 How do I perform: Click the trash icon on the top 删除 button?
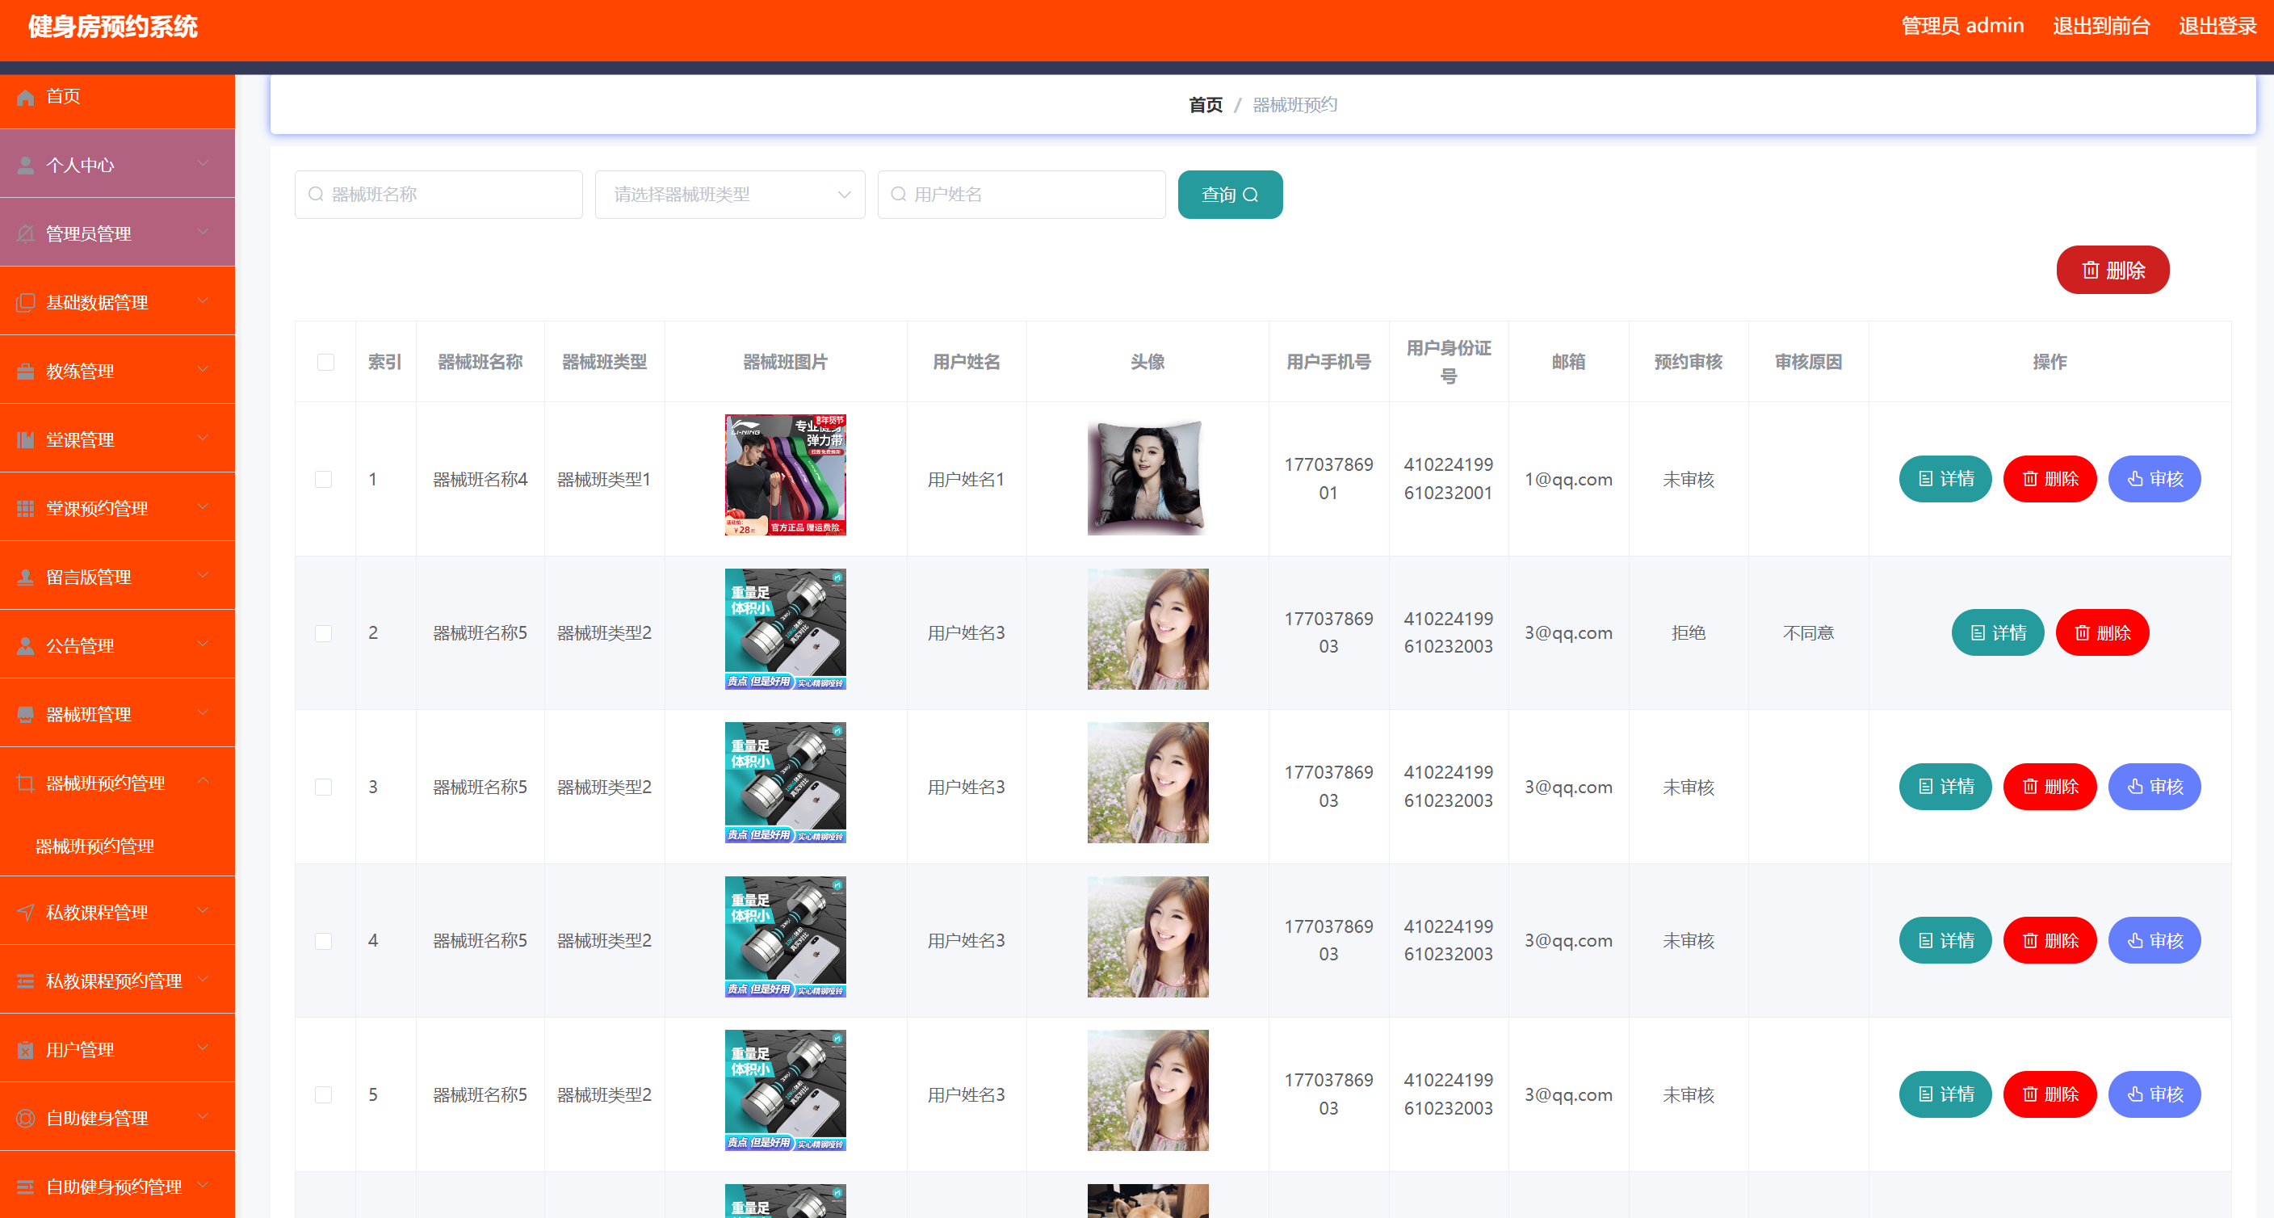(x=2091, y=271)
